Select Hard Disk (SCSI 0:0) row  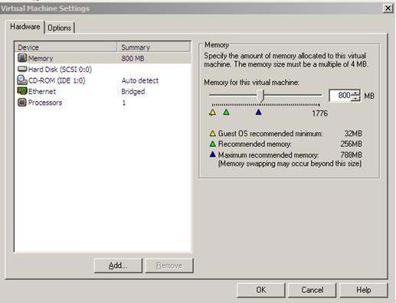click(103, 69)
